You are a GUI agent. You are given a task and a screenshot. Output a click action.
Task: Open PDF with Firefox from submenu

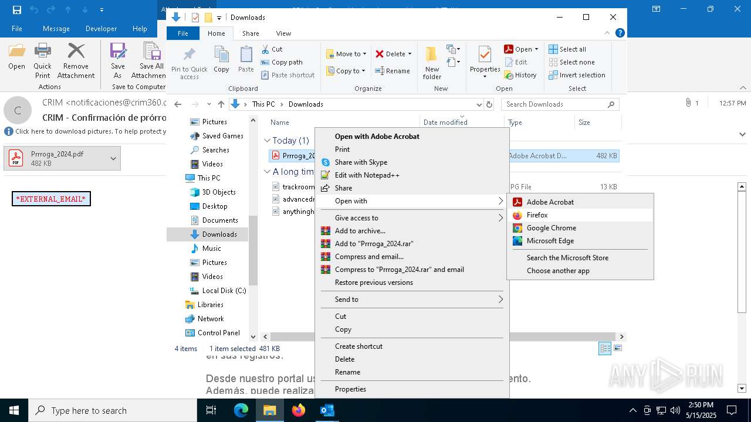pos(580,215)
